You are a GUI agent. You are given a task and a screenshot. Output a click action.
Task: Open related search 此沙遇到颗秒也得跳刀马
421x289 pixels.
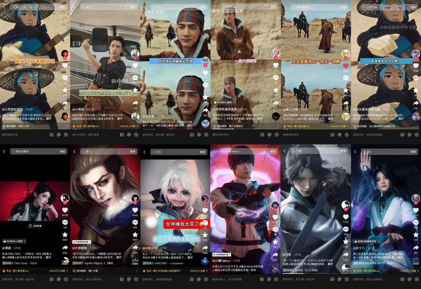386,126
